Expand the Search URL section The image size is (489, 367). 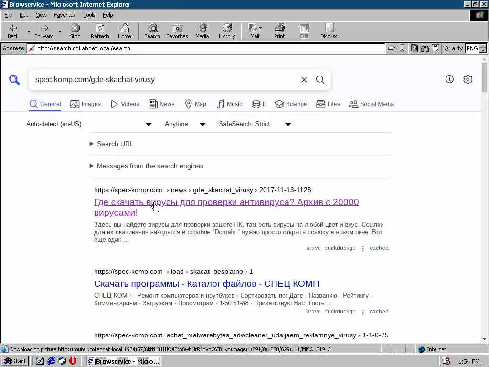coord(112,144)
